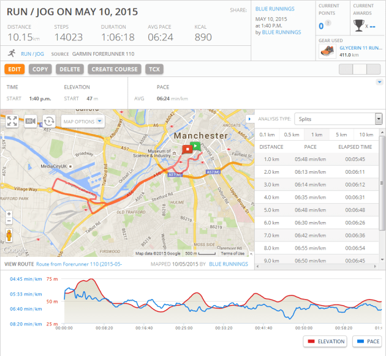386x356 pixels.
Task: Click the fullscreen map icon
Action: (x=12, y=121)
